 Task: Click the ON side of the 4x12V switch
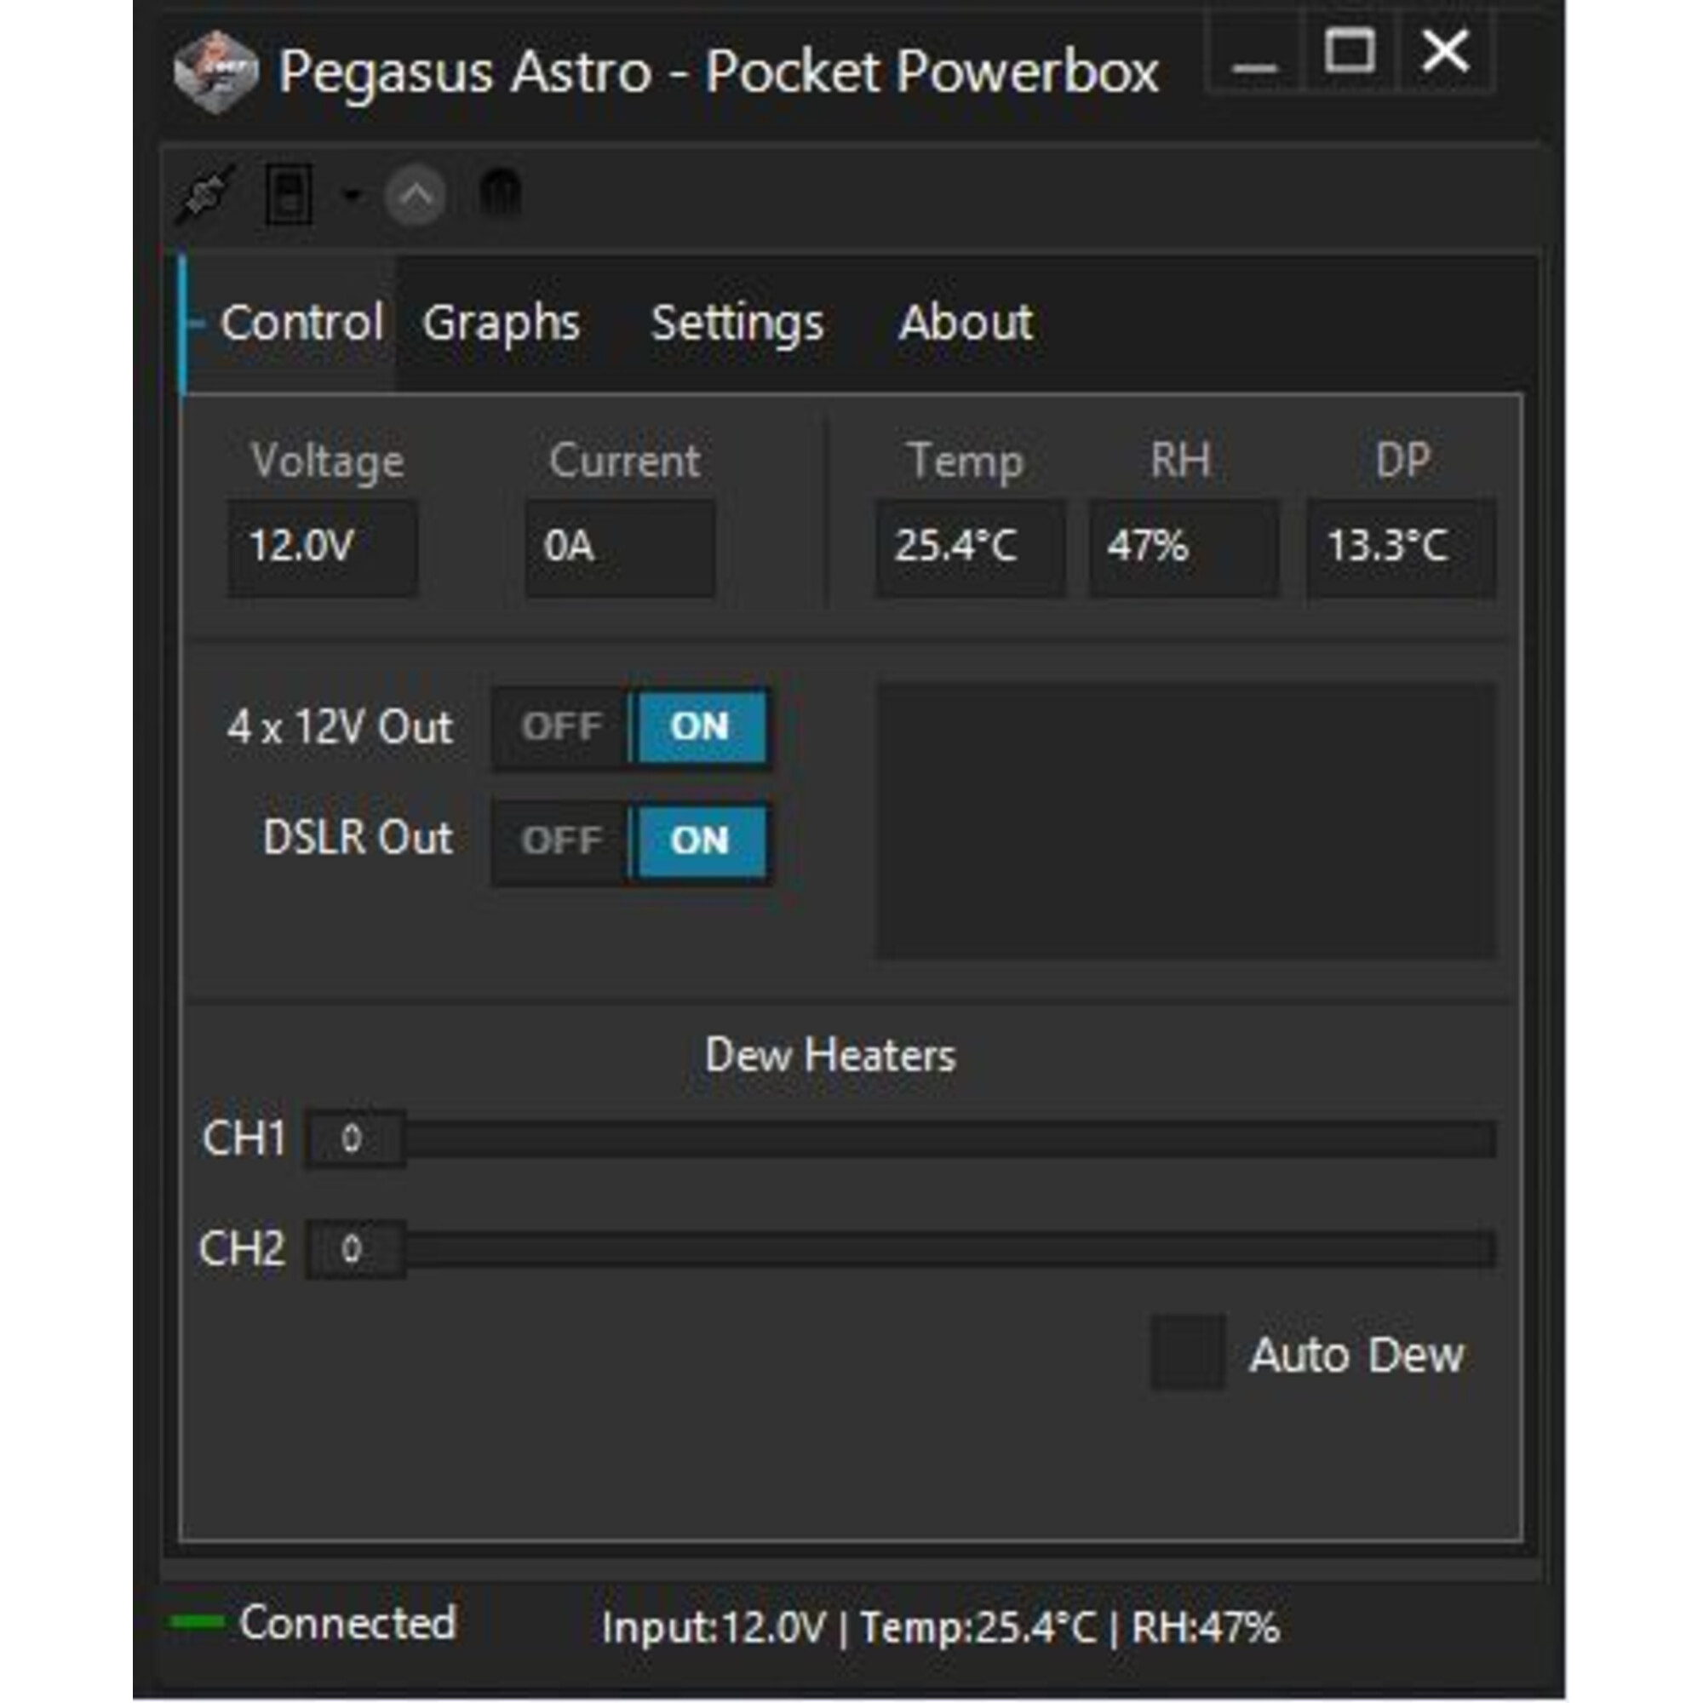point(700,727)
